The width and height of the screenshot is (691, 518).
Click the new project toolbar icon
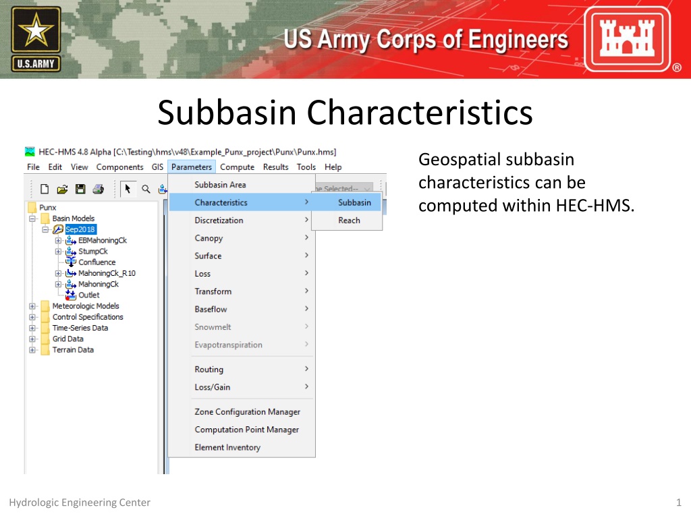45,189
